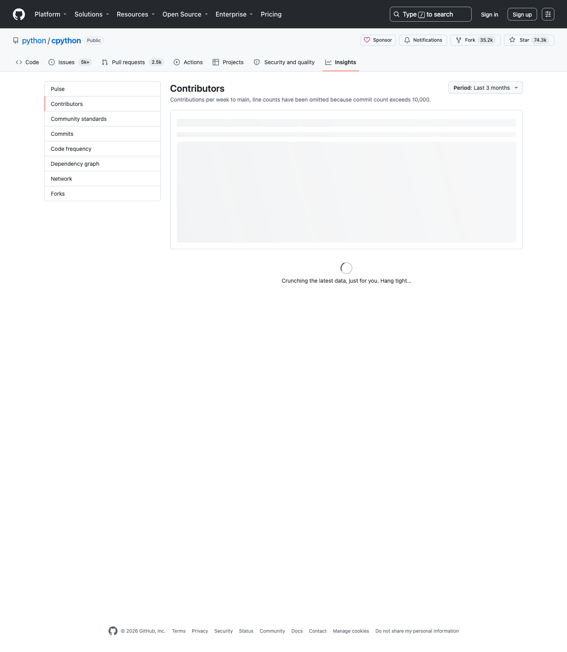Screen dimensions: 567x652
Task: Click the repository book icon
Action: pyautogui.click(x=16, y=41)
